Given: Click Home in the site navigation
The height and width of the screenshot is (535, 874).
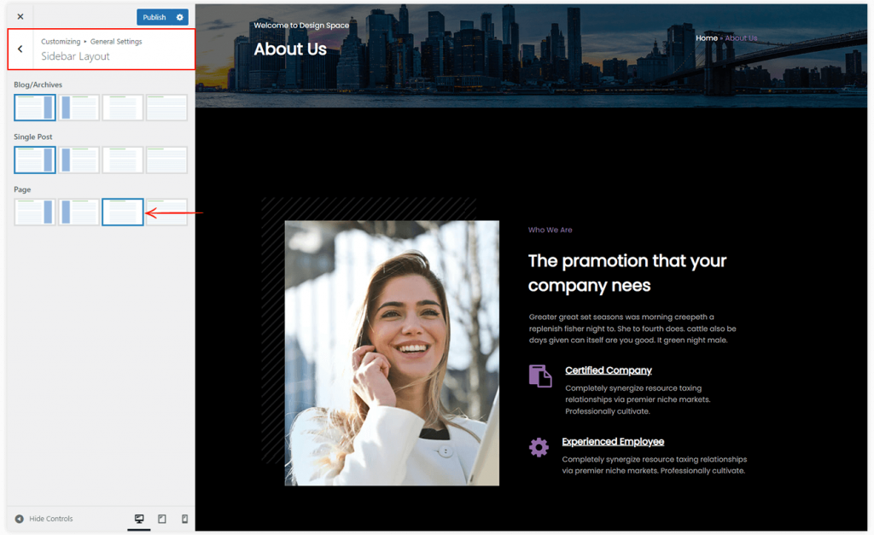Looking at the screenshot, I should (706, 38).
